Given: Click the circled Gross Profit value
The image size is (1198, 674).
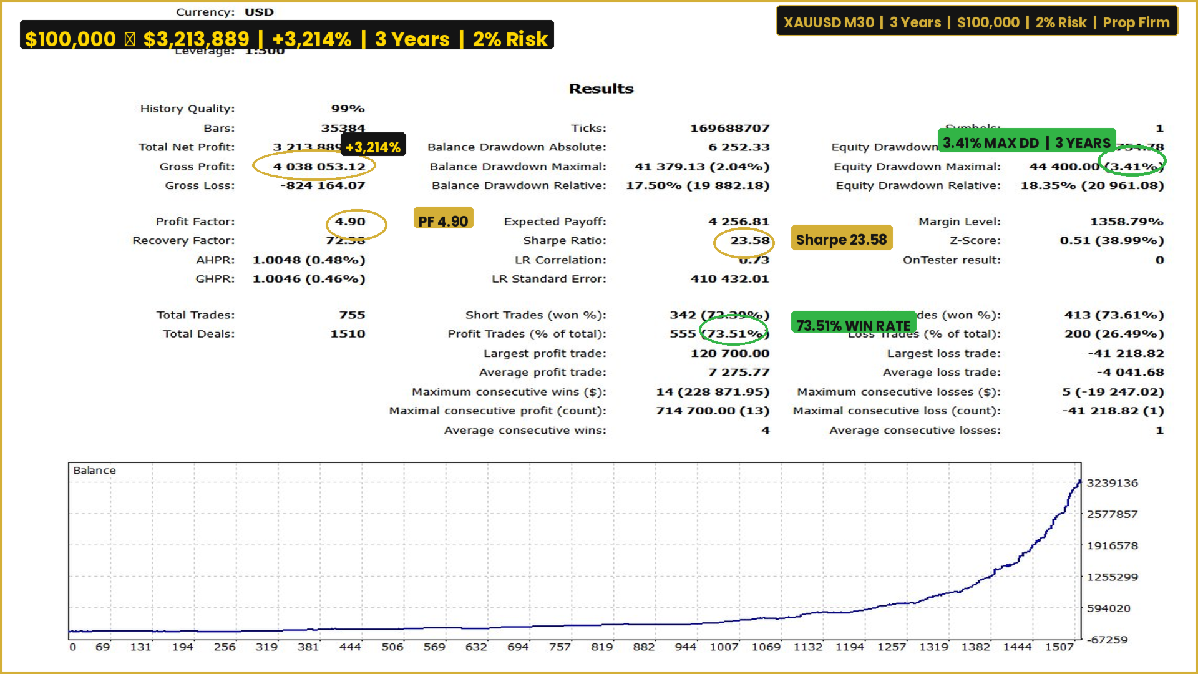Looking at the screenshot, I should pyautogui.click(x=319, y=167).
